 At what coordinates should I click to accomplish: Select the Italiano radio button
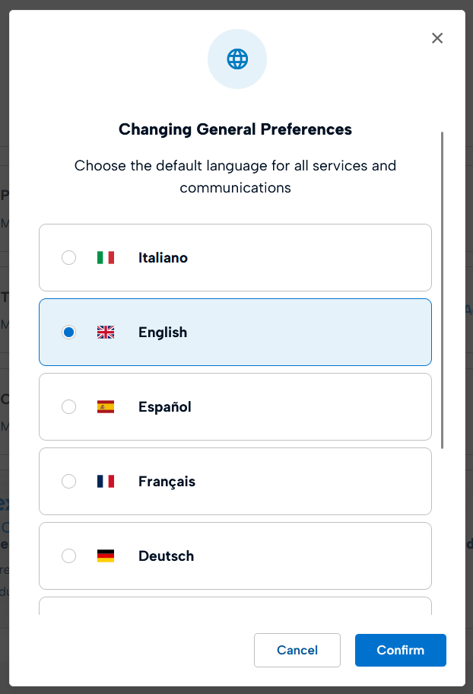[69, 258]
